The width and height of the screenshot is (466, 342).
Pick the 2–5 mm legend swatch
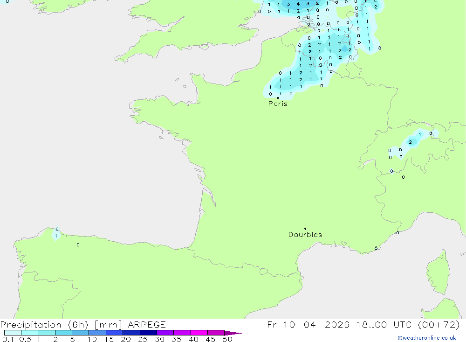point(63,333)
